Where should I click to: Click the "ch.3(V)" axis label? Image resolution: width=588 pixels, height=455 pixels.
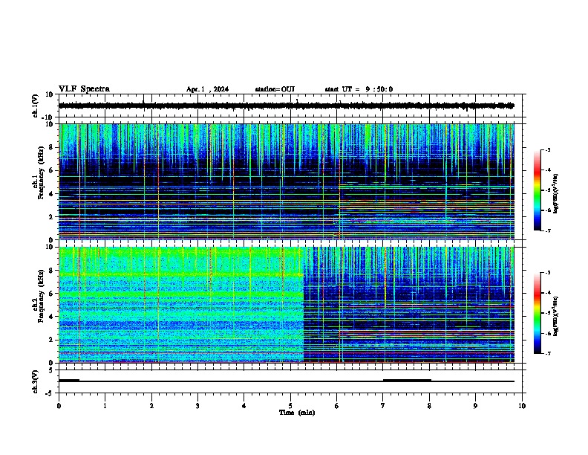[36, 381]
